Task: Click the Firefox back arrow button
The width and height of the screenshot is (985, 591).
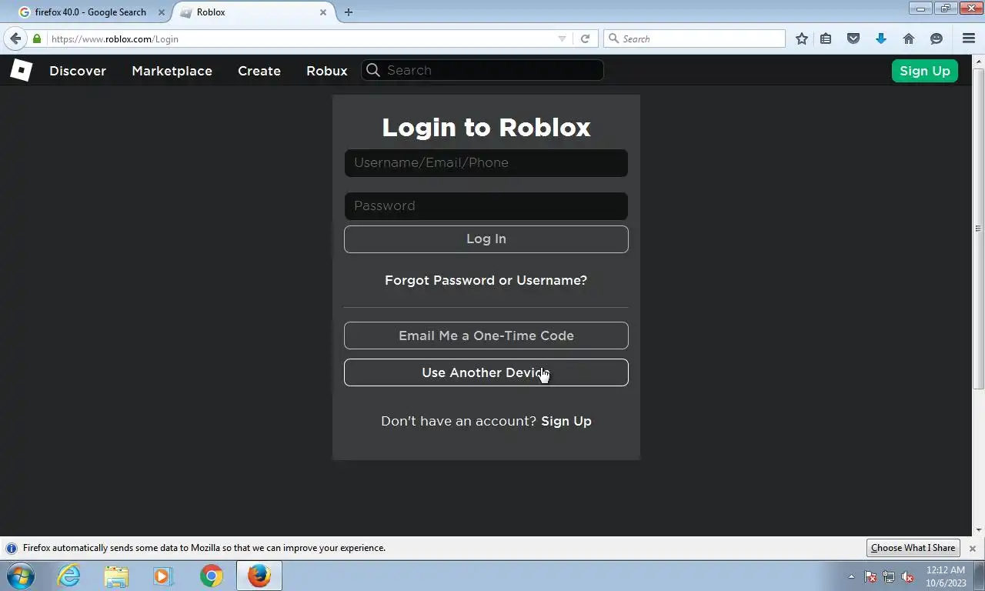Action: coord(15,38)
